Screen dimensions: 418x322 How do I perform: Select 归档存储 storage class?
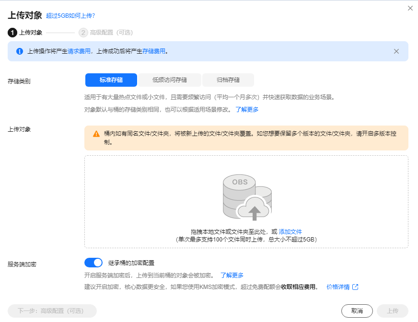pos(228,80)
